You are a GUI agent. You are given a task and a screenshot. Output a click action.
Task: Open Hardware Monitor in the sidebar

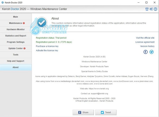coord(16,29)
